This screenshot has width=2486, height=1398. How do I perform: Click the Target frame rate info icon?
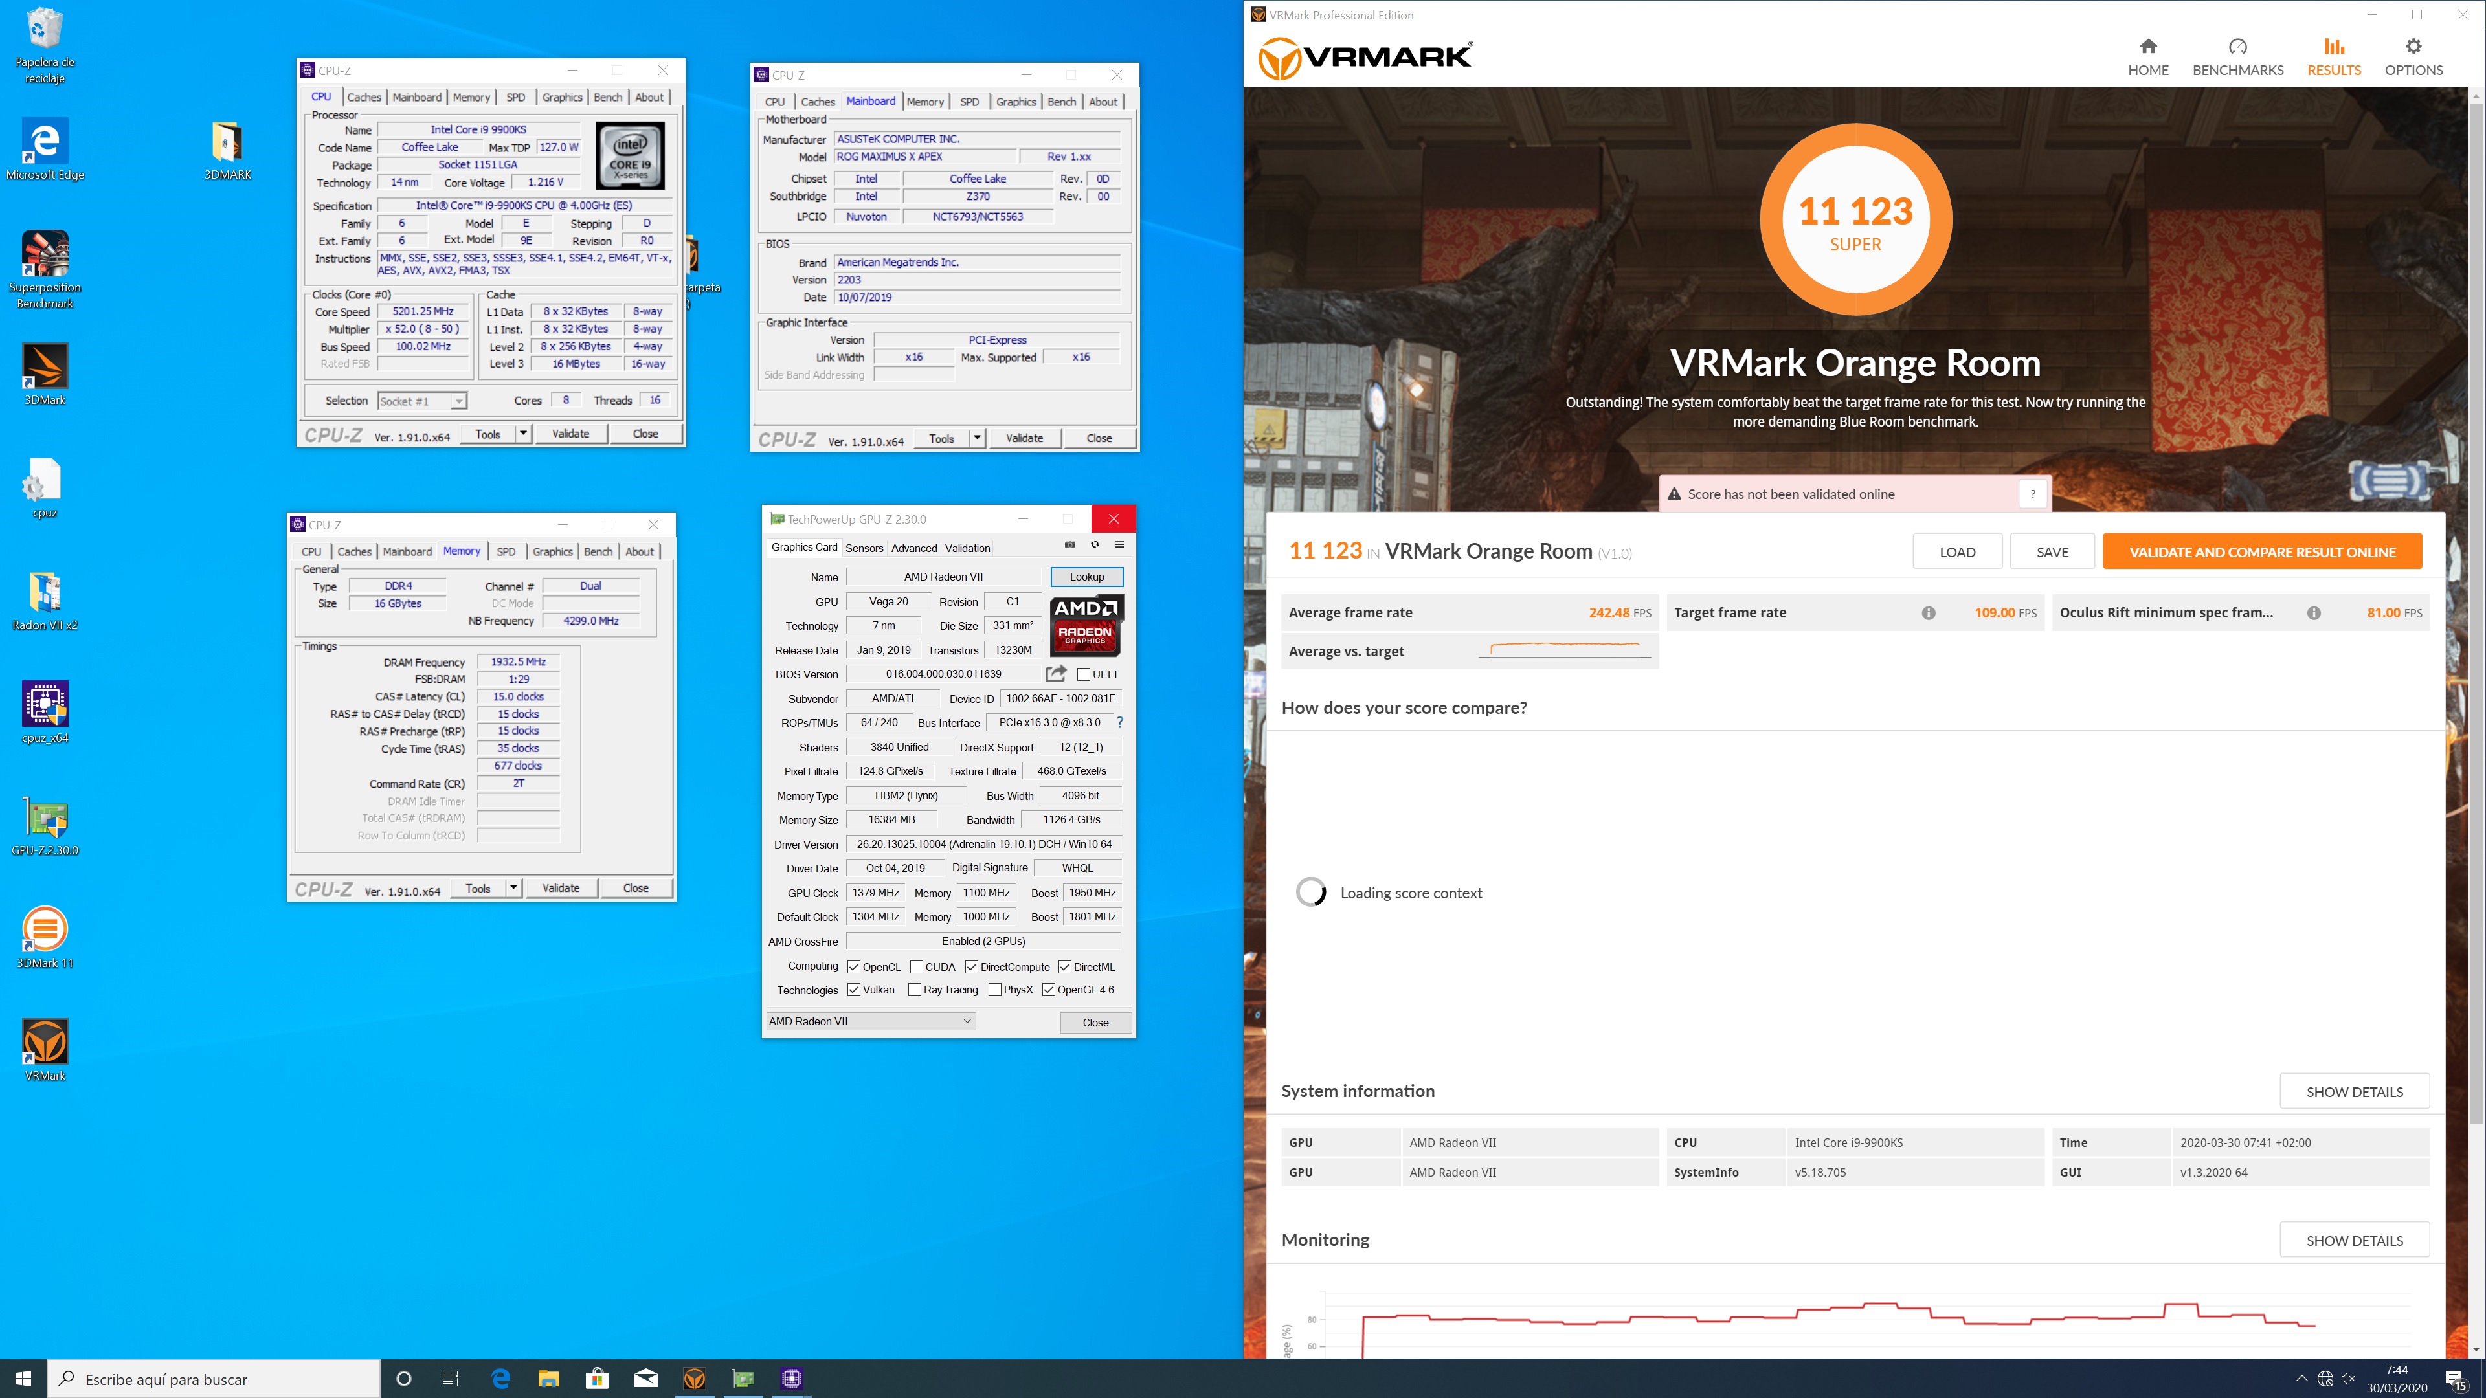tap(1927, 613)
